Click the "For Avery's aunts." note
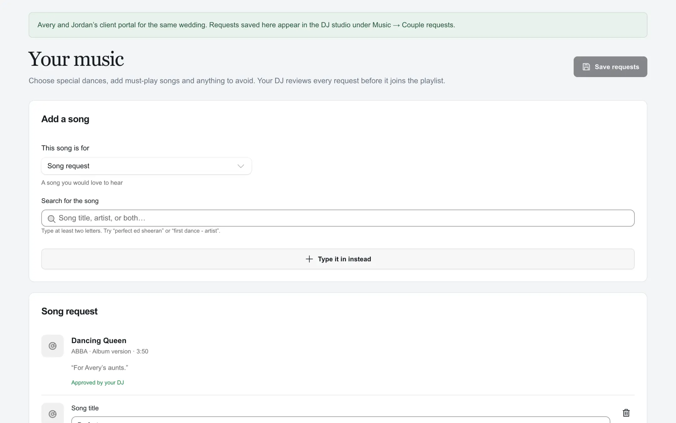 tap(100, 368)
